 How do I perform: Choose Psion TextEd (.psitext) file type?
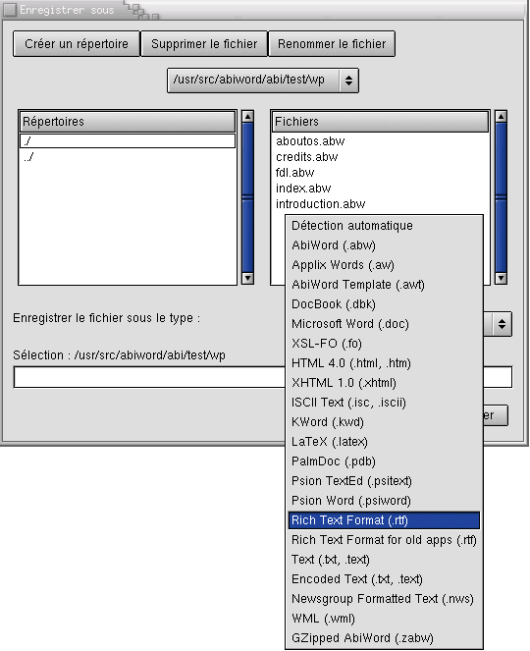pos(384,481)
